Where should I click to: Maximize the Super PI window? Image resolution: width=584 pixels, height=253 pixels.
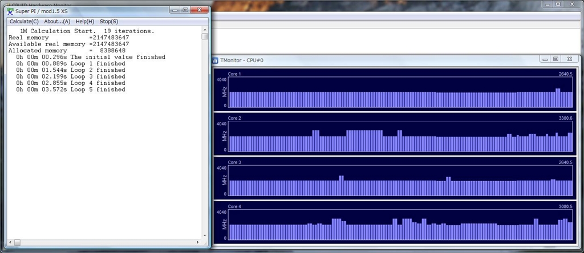(x=185, y=10)
